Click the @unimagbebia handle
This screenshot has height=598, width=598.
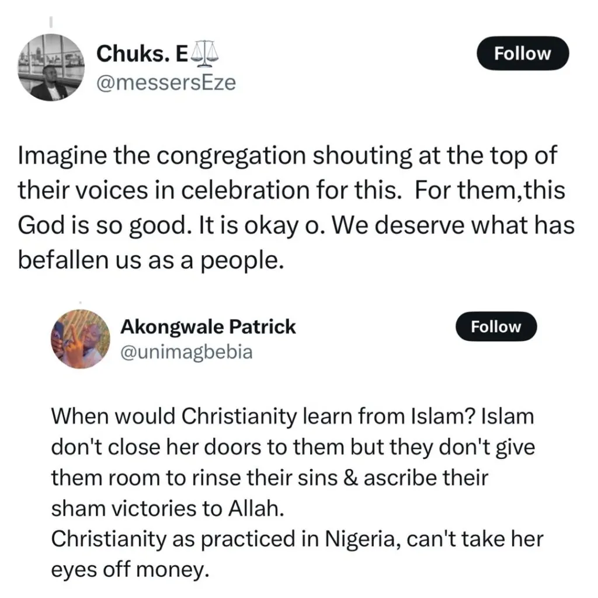pos(186,352)
